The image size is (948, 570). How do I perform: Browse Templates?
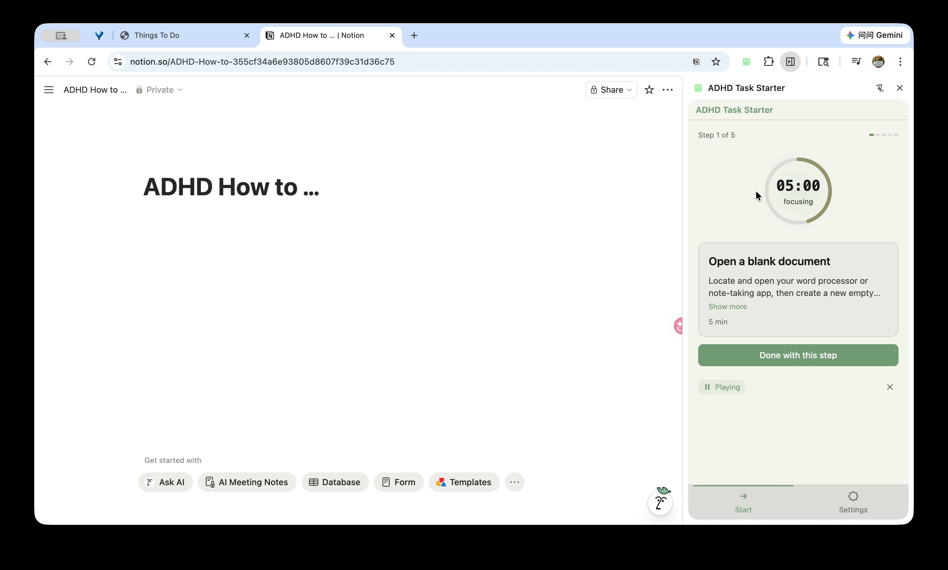click(x=464, y=482)
